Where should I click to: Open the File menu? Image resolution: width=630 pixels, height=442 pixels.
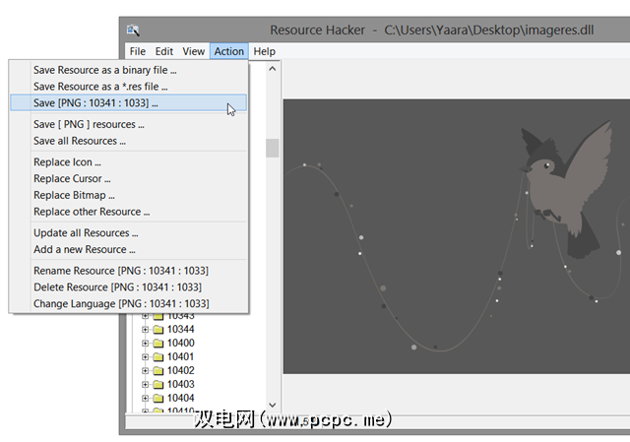click(138, 51)
